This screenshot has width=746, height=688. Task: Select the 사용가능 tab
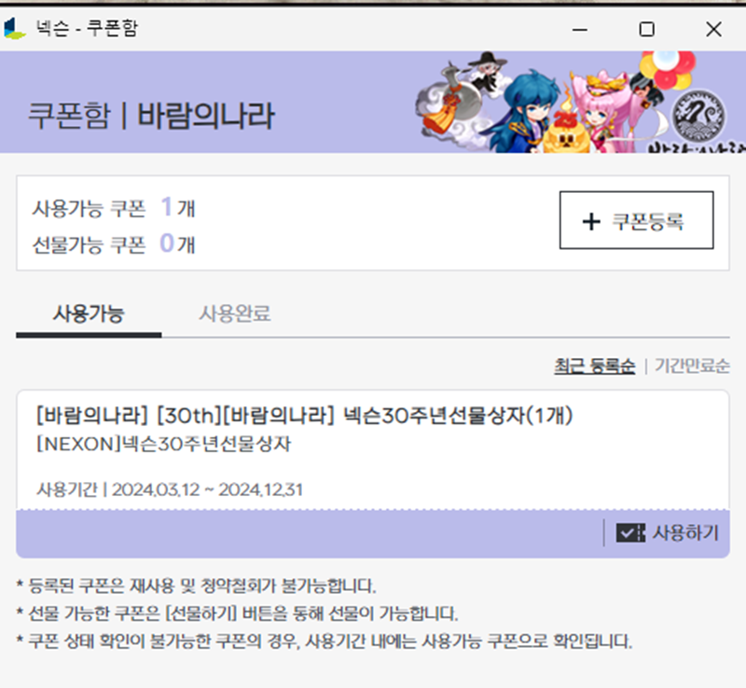pos(89,314)
